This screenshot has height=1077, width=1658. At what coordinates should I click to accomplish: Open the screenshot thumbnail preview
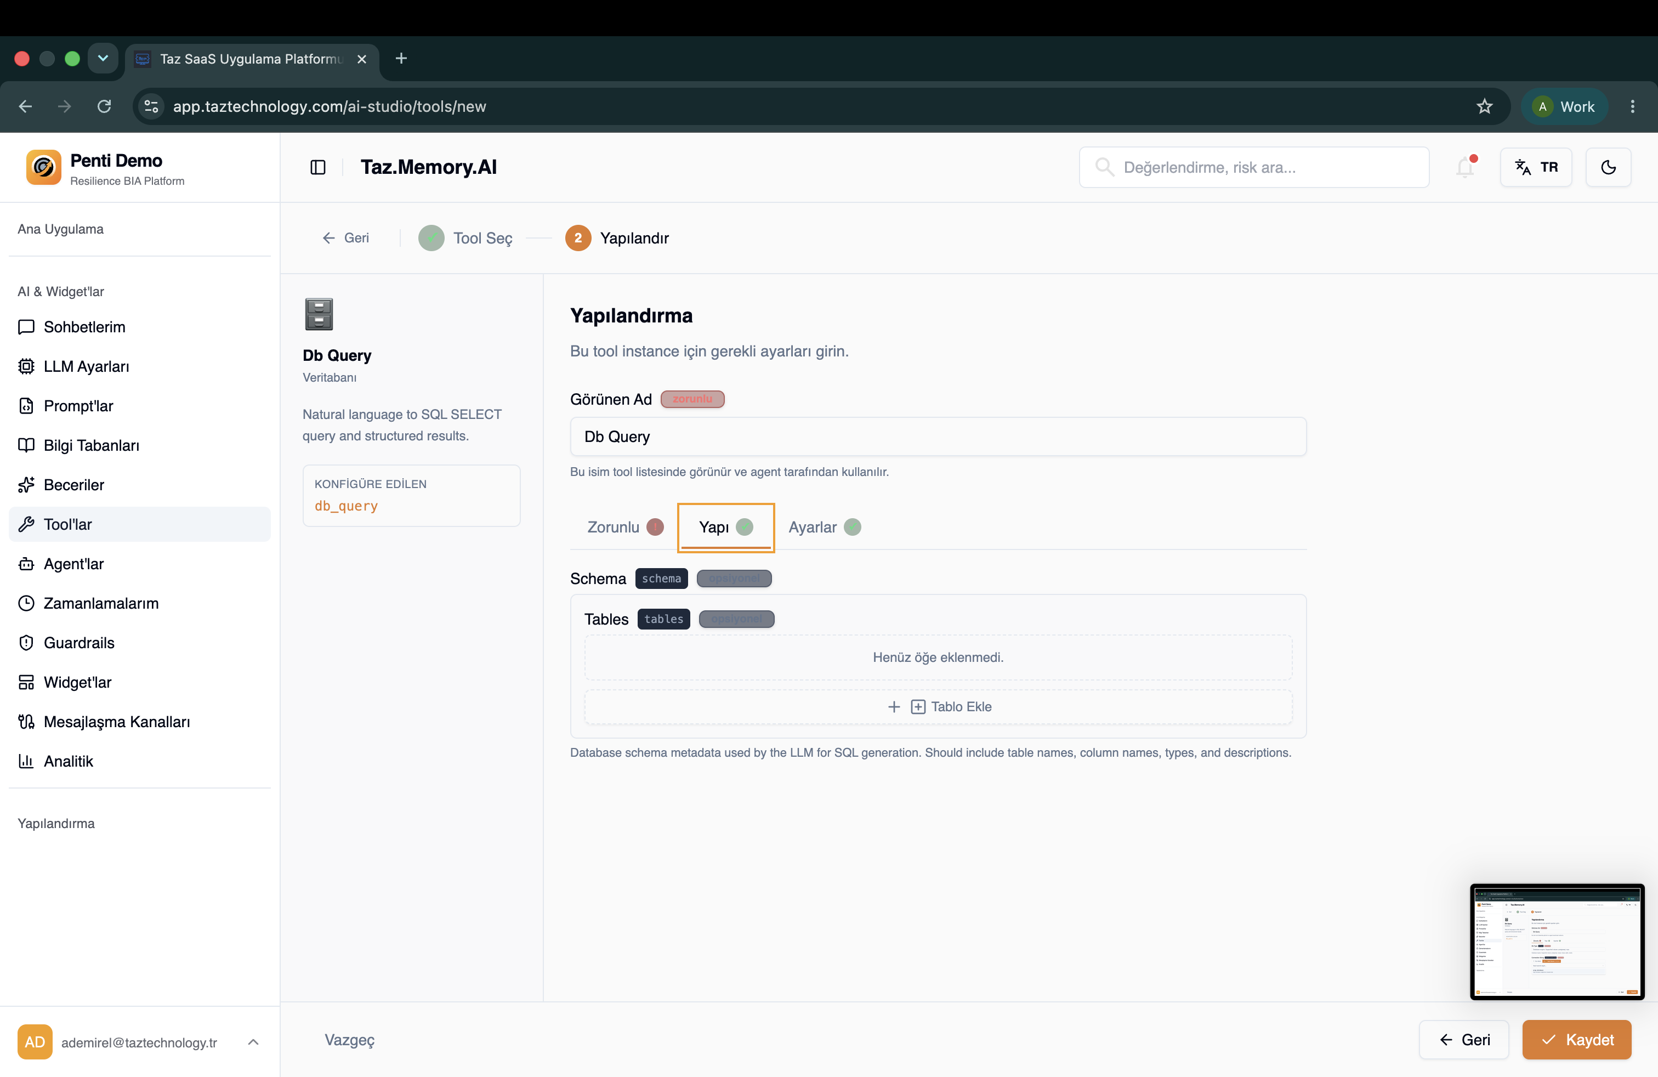(x=1557, y=942)
